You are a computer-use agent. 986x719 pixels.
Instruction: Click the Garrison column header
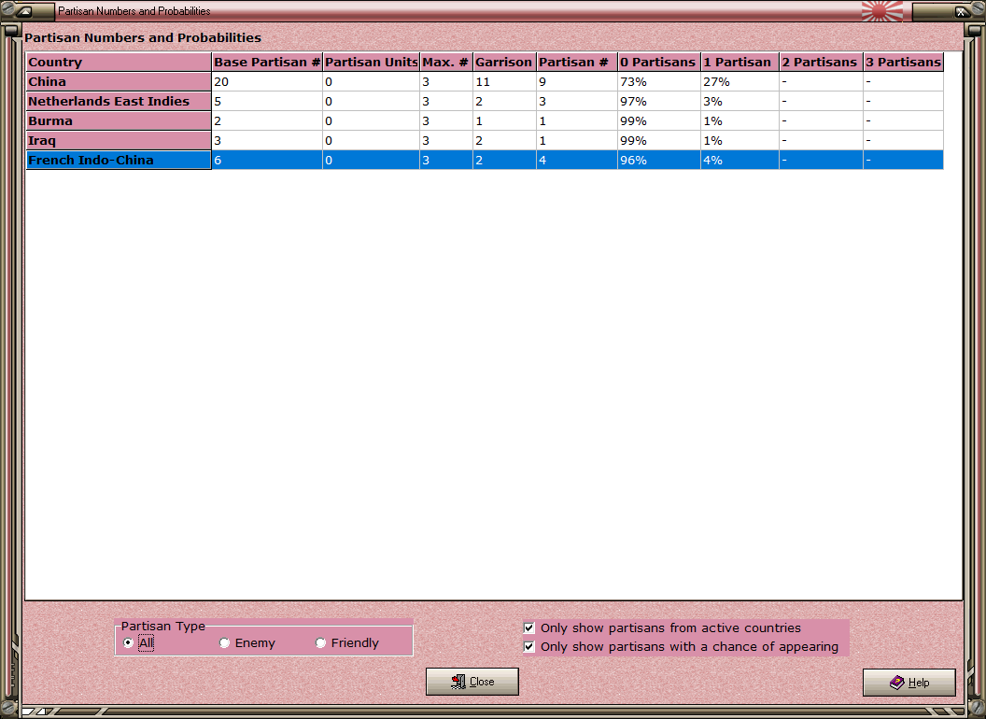point(504,62)
